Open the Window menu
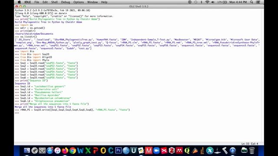Screen dimensions: 278x156 (93, 2)
